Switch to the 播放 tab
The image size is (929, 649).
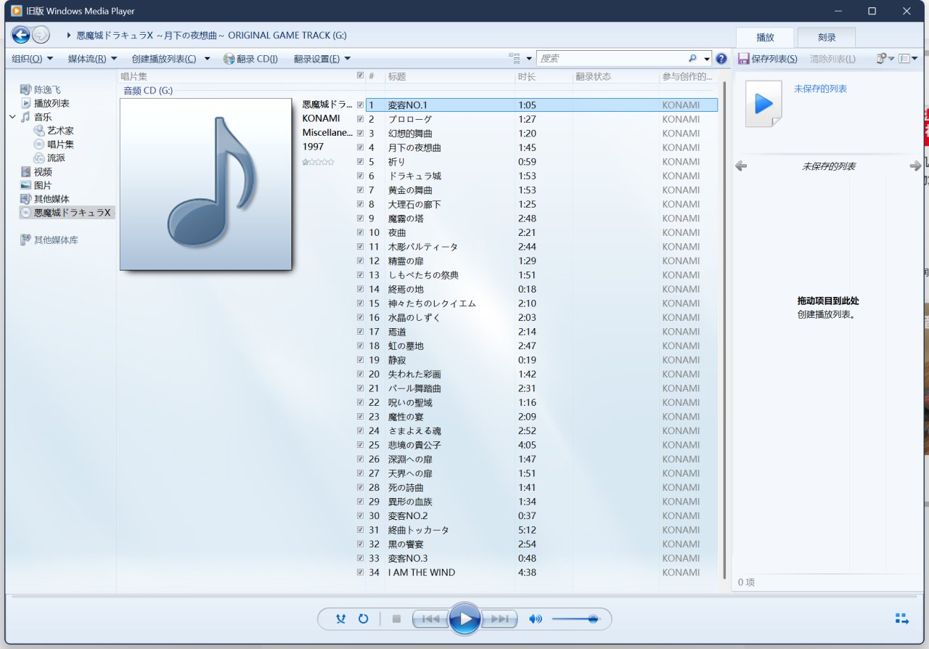(x=765, y=38)
